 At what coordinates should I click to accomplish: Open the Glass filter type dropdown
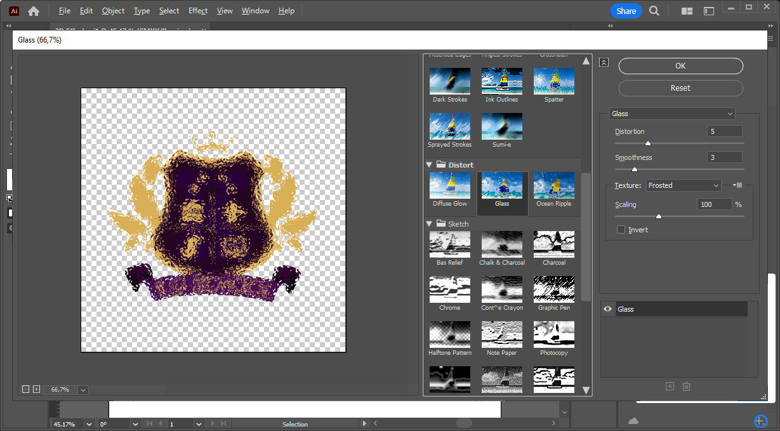(672, 114)
